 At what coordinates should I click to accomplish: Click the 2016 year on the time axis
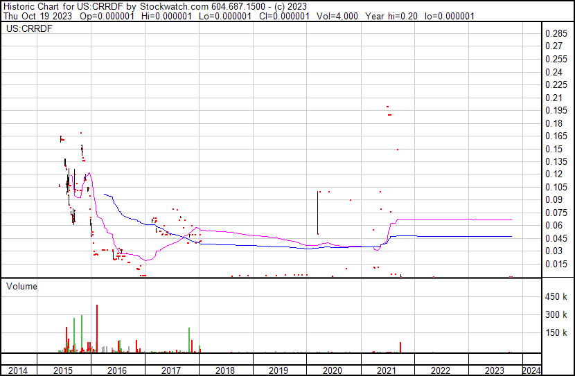(118, 370)
